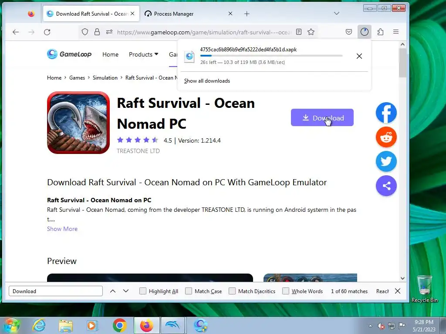
Task: Click the download progress bar
Action: point(271,56)
